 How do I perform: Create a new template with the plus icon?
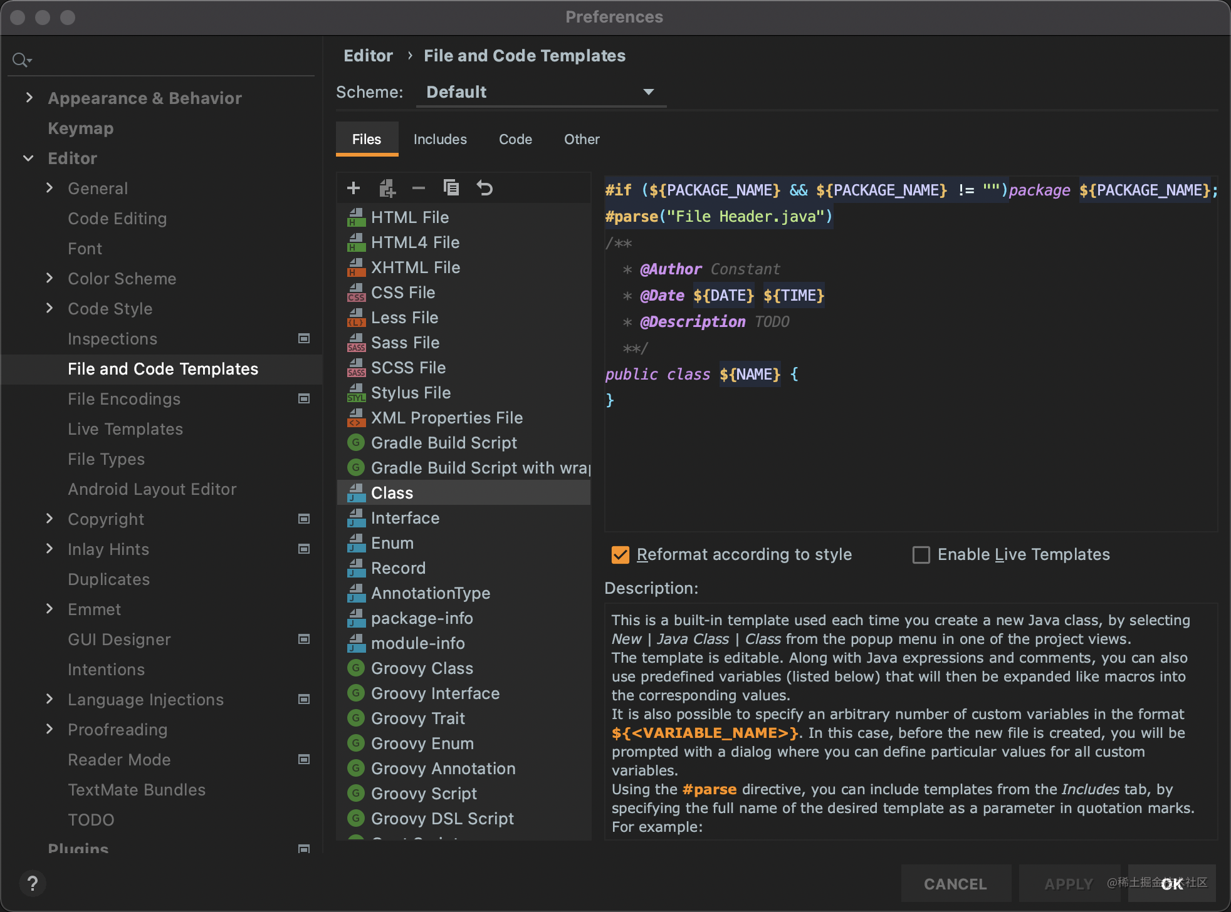pyautogui.click(x=354, y=187)
